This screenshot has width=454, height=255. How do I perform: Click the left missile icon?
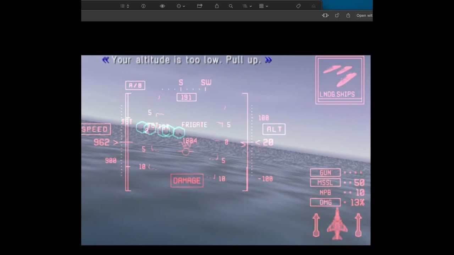[316, 225]
